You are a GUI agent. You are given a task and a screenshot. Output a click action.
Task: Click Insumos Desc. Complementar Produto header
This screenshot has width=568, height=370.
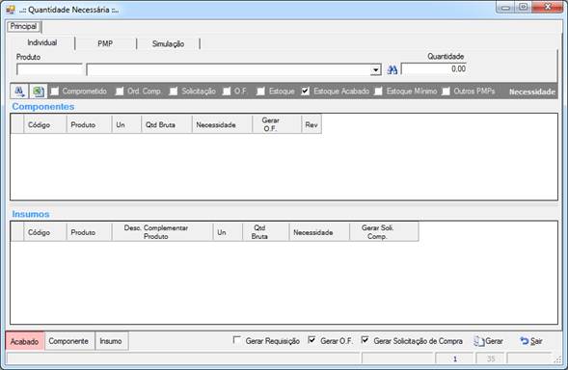pyautogui.click(x=162, y=232)
